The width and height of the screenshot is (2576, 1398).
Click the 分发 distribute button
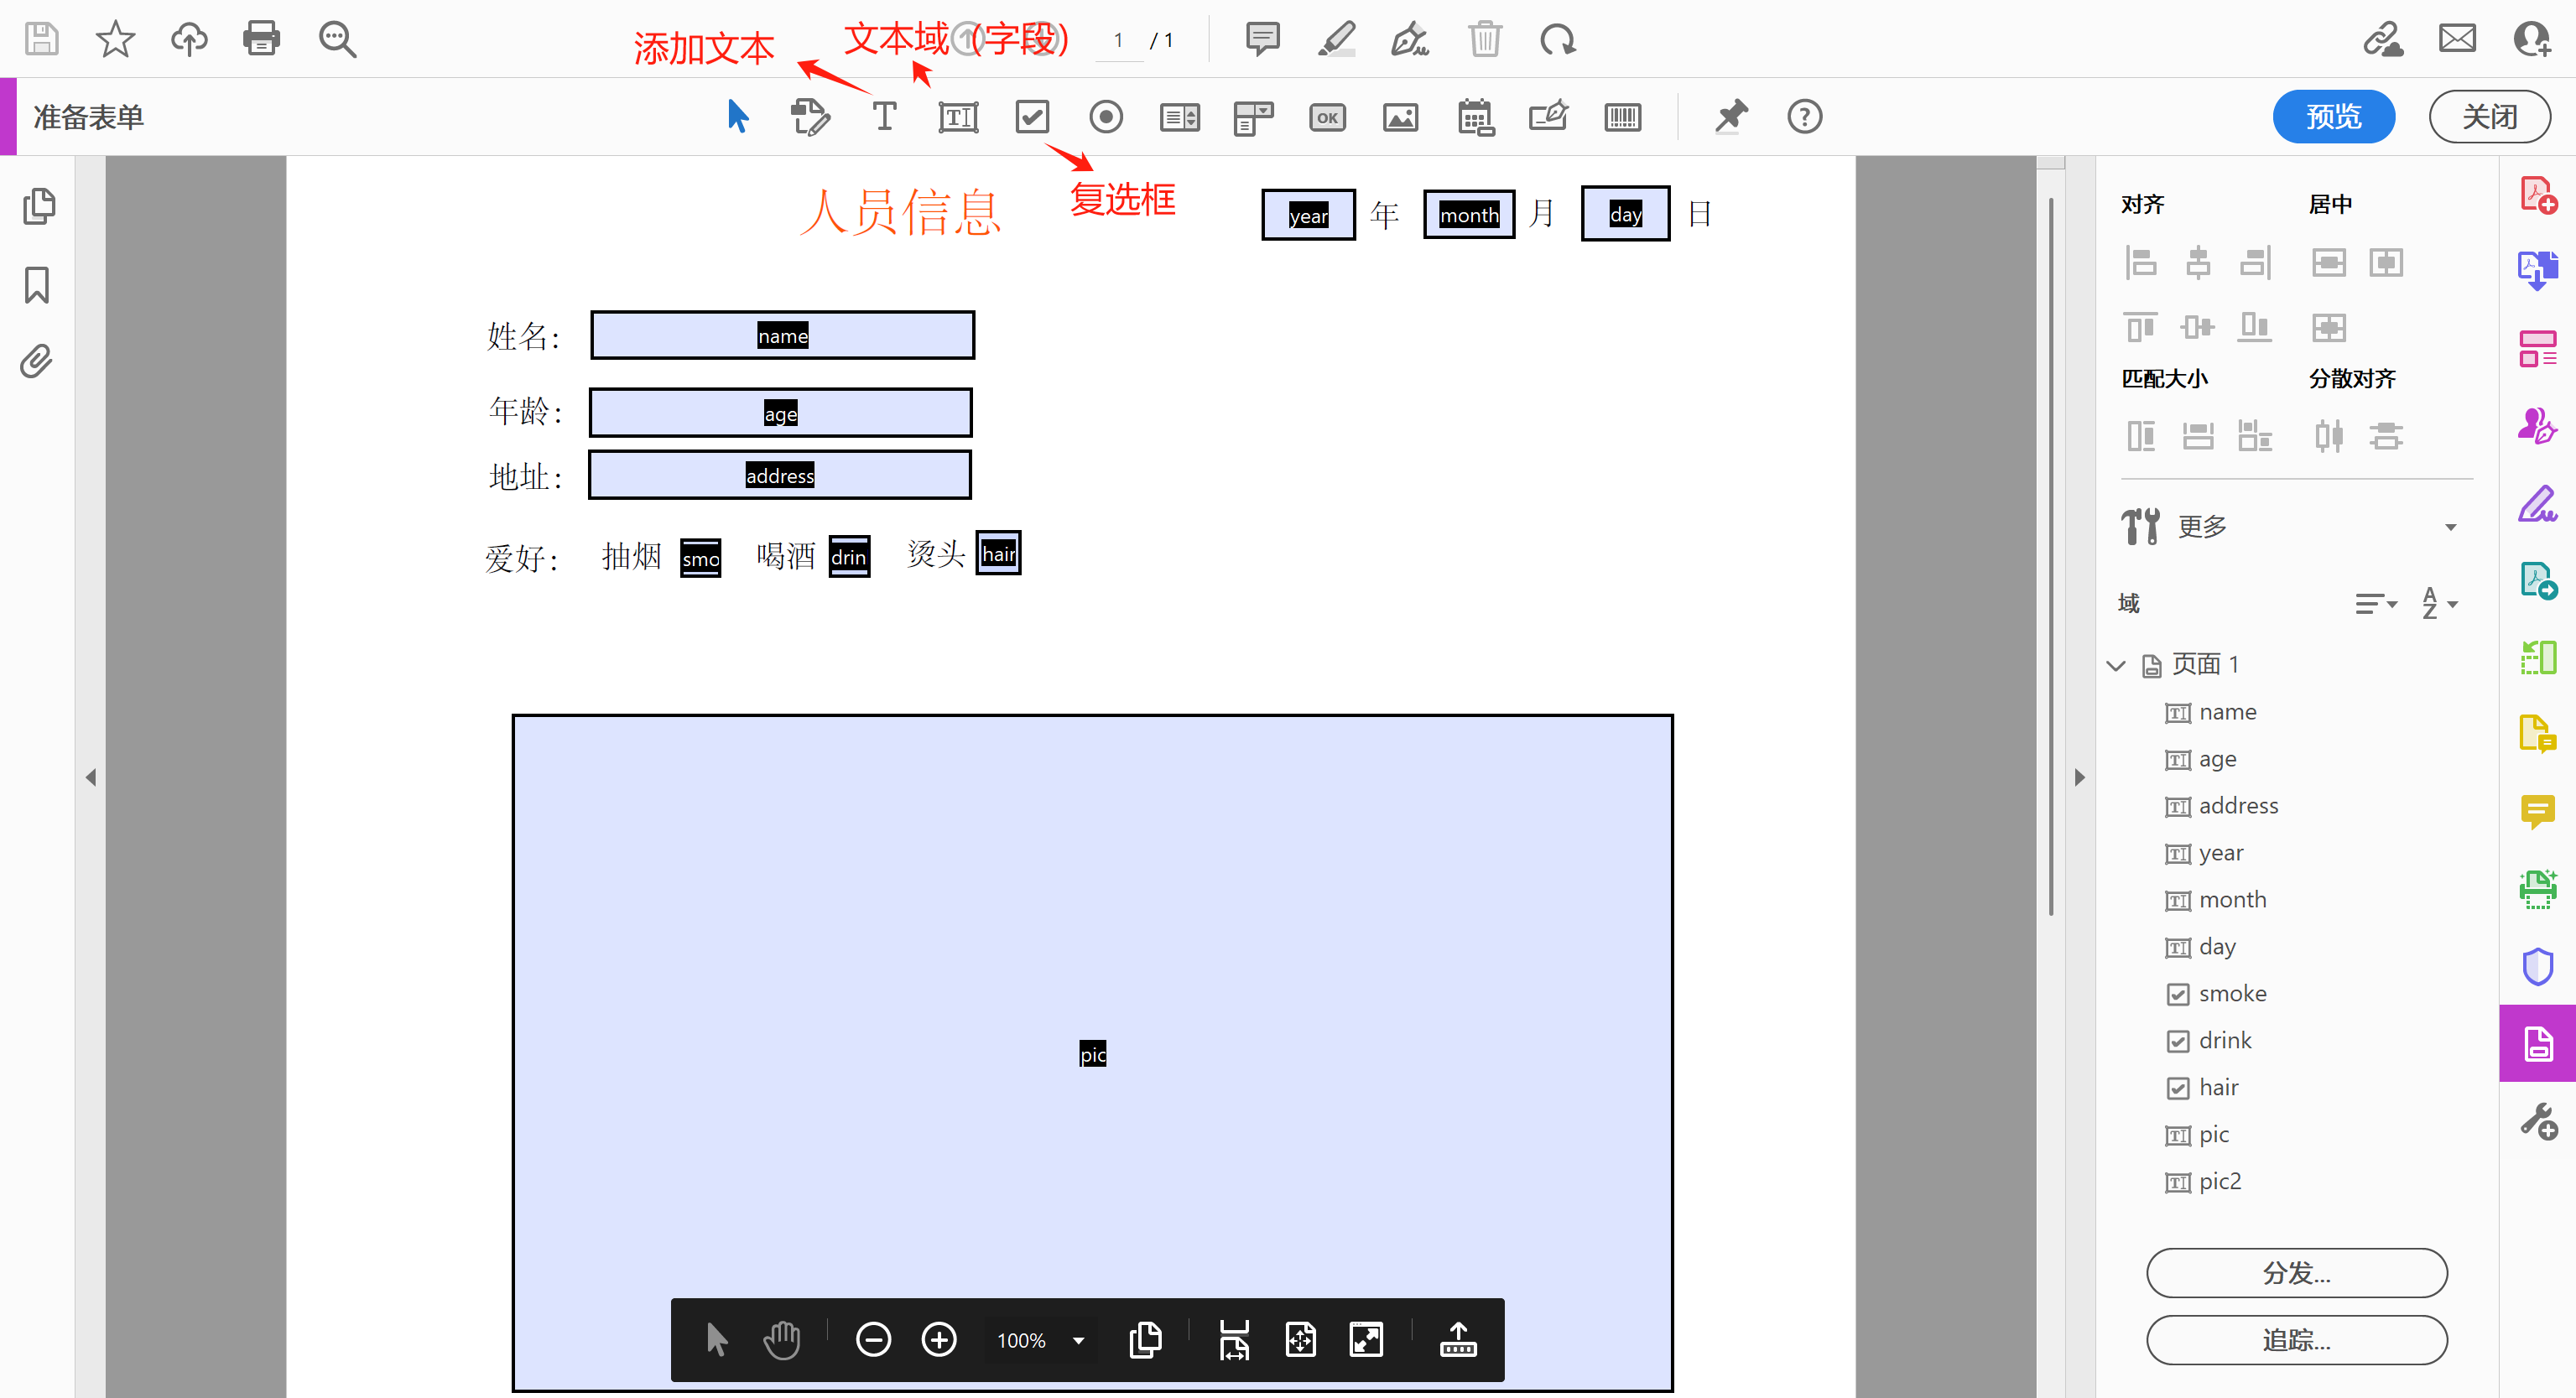(x=2296, y=1272)
